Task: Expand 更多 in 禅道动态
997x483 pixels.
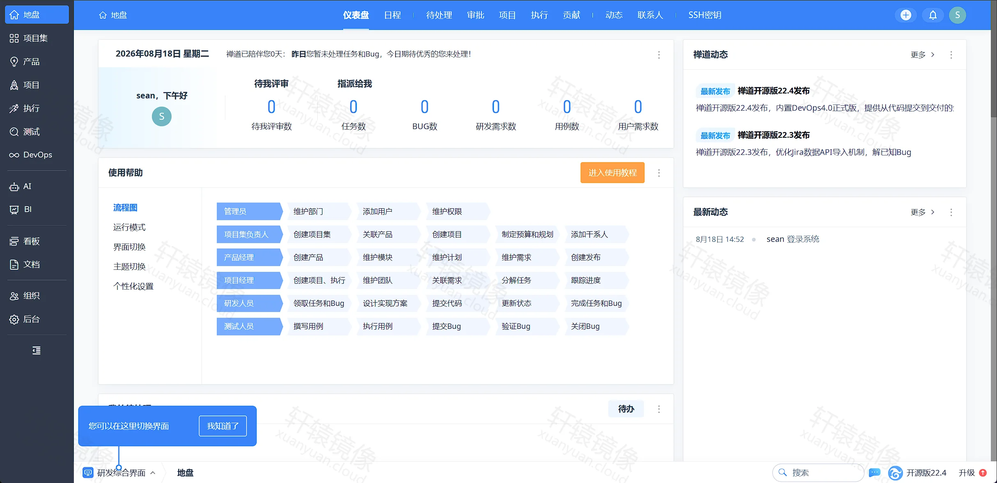Action: click(922, 55)
